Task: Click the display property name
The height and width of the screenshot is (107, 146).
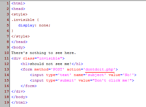Action: [x=26, y=25]
